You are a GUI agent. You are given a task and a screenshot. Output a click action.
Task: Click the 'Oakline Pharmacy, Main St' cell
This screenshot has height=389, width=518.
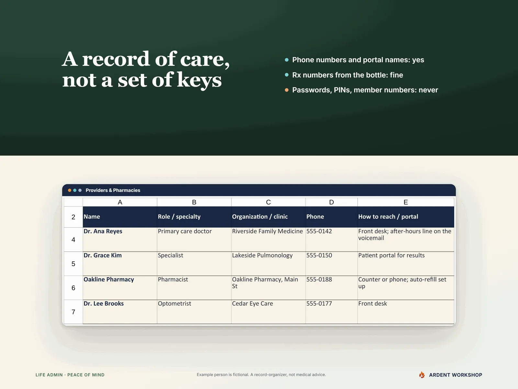268,288
